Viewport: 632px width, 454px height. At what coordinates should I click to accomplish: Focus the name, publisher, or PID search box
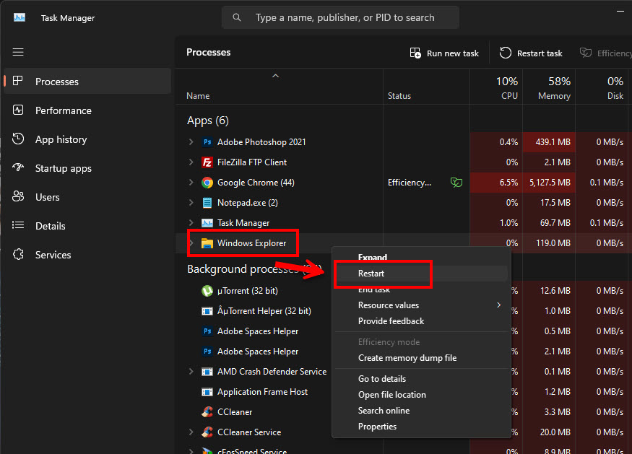point(340,18)
